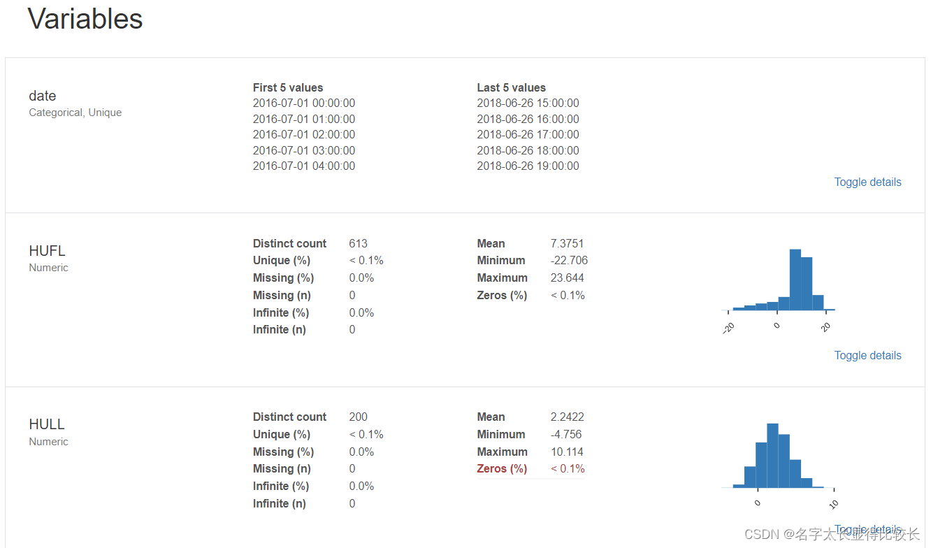931x548 pixels.
Task: Click the red Zeros (%) label for HULL
Action: click(502, 468)
